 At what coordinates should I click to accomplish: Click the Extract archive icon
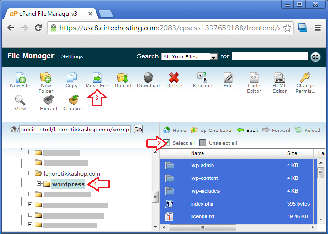pyautogui.click(x=48, y=101)
